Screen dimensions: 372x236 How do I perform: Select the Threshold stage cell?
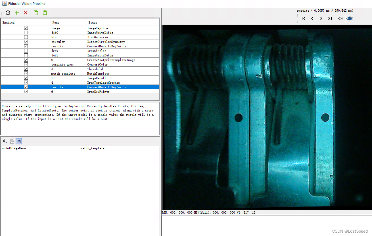click(123, 69)
